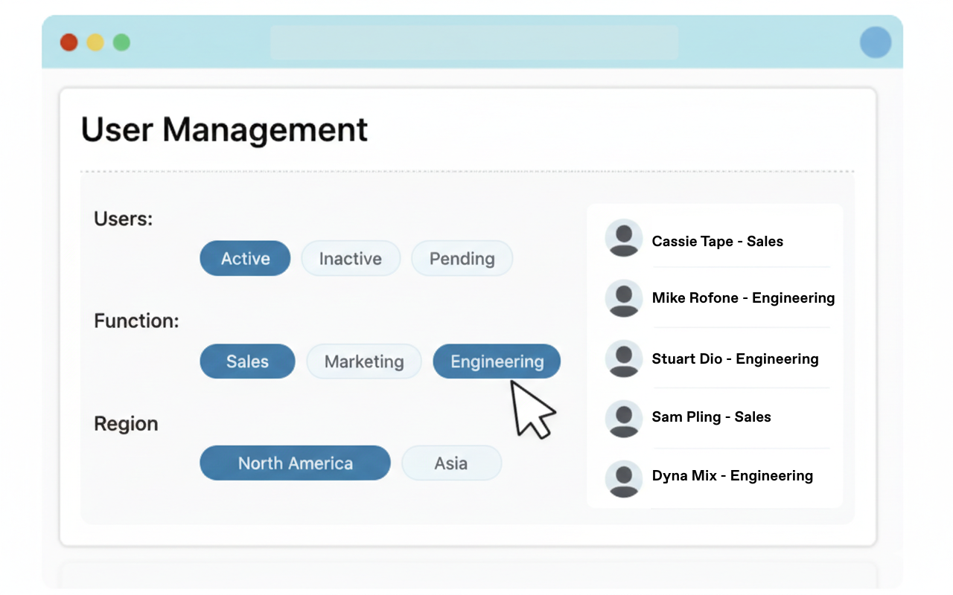
Task: Click the yellow traffic light button
Action: click(95, 42)
